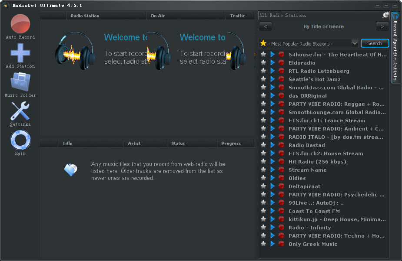Record Radio Bastad station

(281, 145)
